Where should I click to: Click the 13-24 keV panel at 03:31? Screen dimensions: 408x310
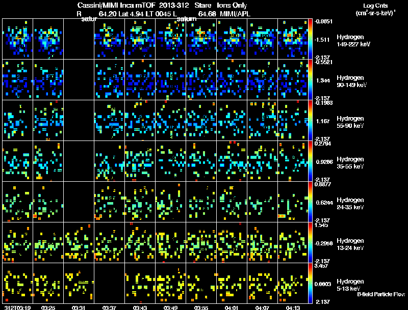[79, 242]
